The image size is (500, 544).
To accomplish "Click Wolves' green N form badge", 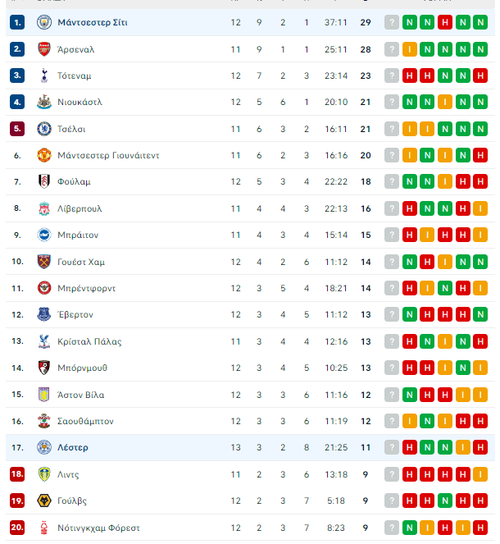I will 445,501.
